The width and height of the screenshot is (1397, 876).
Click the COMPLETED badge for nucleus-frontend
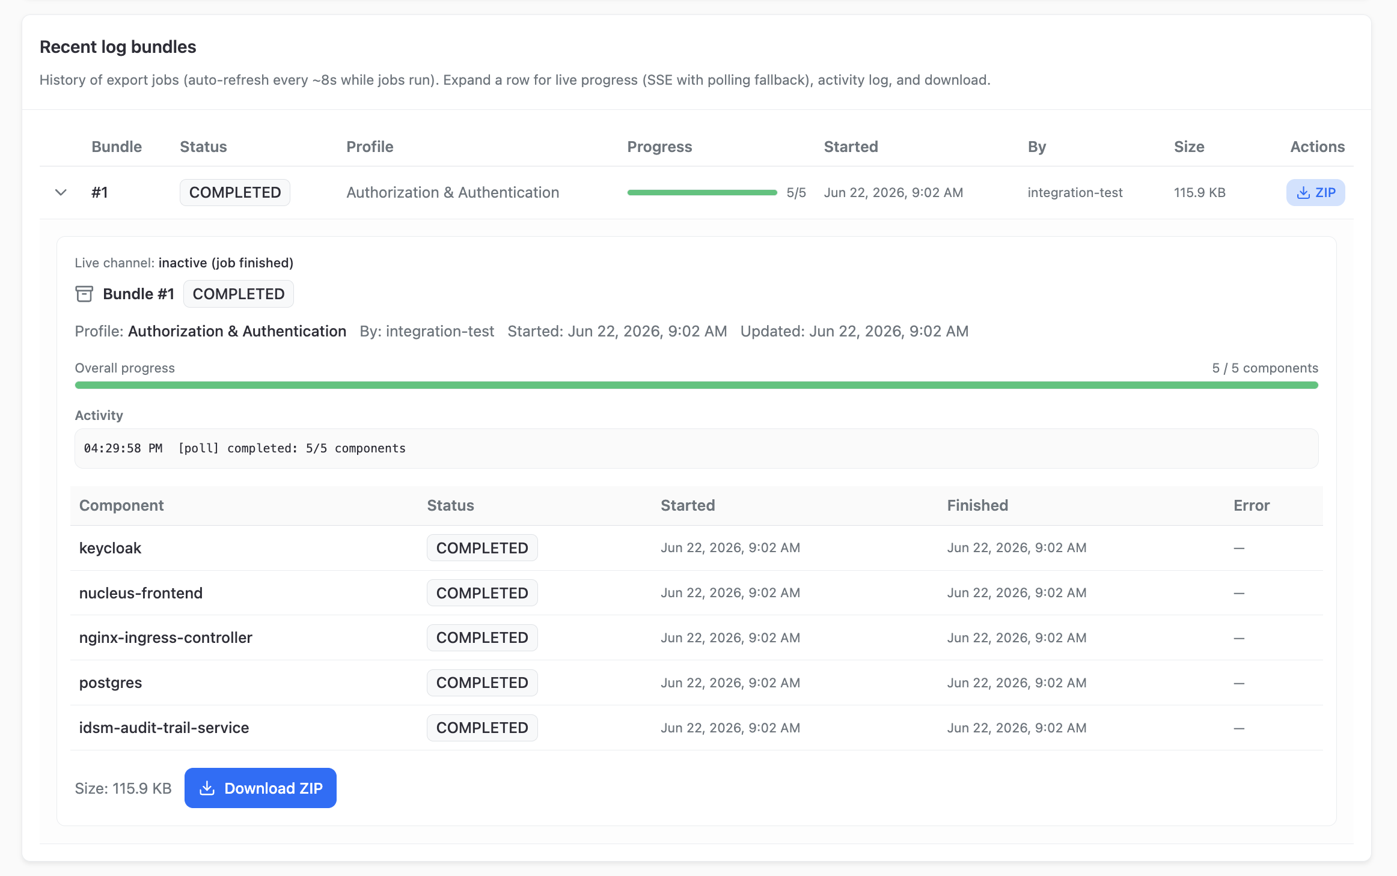pyautogui.click(x=482, y=593)
